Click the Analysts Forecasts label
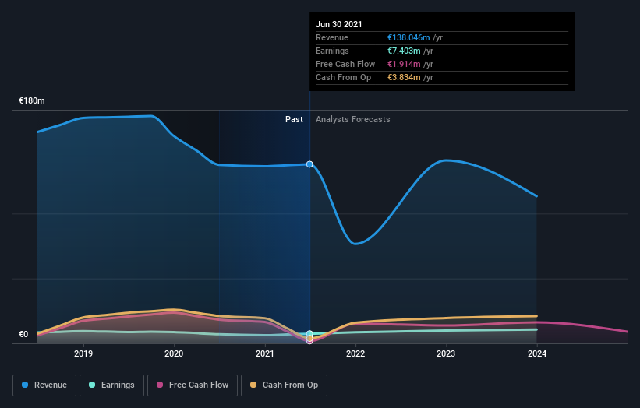This screenshot has height=408, width=640. [352, 119]
